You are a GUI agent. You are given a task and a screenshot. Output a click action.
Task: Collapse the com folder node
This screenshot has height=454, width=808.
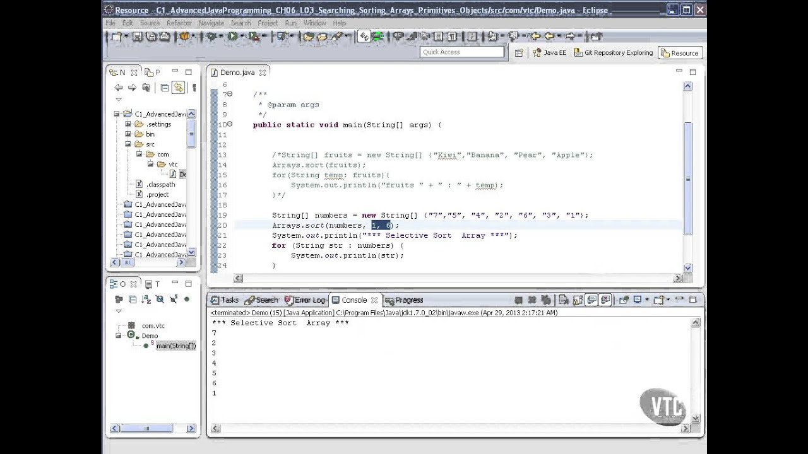click(139, 154)
